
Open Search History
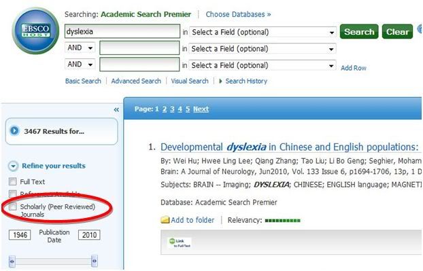click(x=246, y=81)
